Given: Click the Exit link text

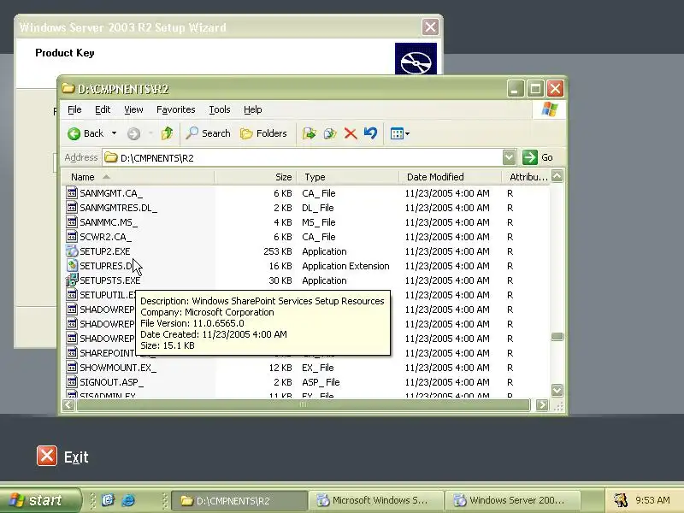Looking at the screenshot, I should (x=76, y=457).
